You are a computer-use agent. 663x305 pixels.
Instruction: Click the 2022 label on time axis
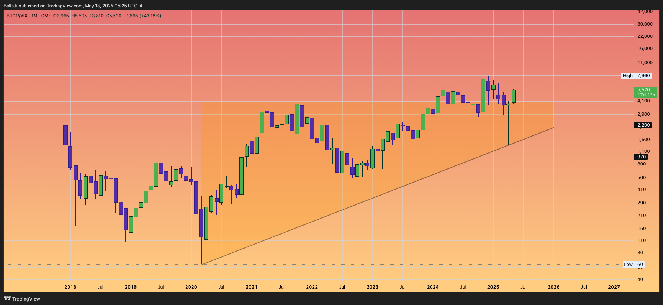pos(312,287)
